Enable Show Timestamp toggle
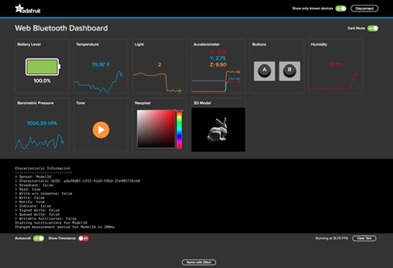Viewport: 393px width, 268px height. coord(84,238)
